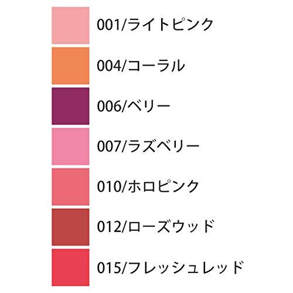Click the ライトピンク name text
The width and height of the screenshot is (293, 293).
pos(171,25)
